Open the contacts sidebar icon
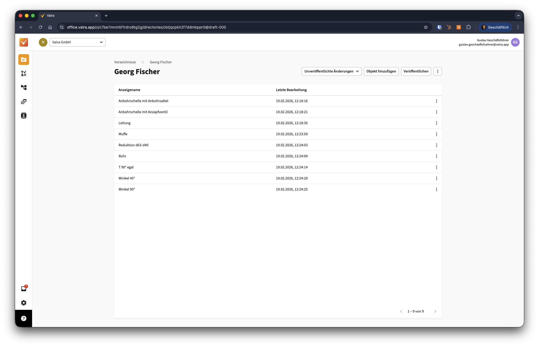539x347 pixels. point(24,116)
